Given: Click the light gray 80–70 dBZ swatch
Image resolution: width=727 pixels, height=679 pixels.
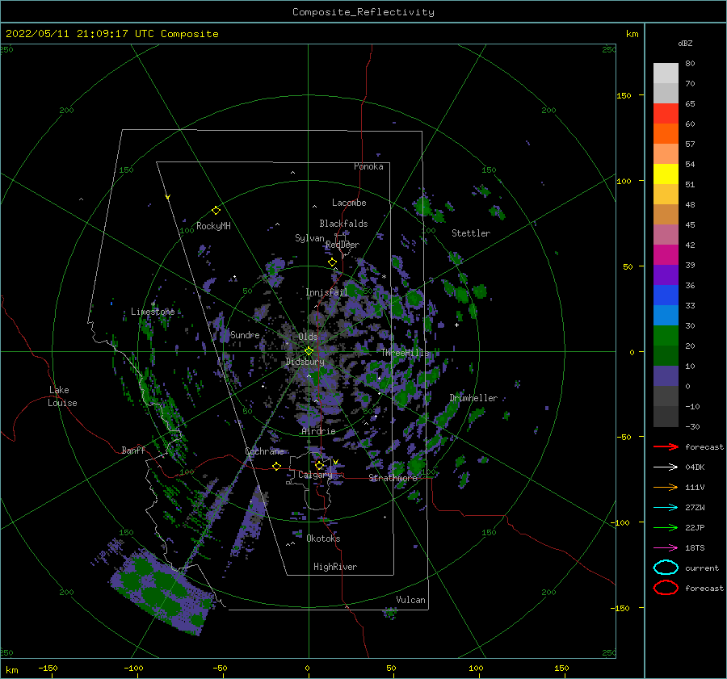Looking at the screenshot, I should tap(666, 73).
